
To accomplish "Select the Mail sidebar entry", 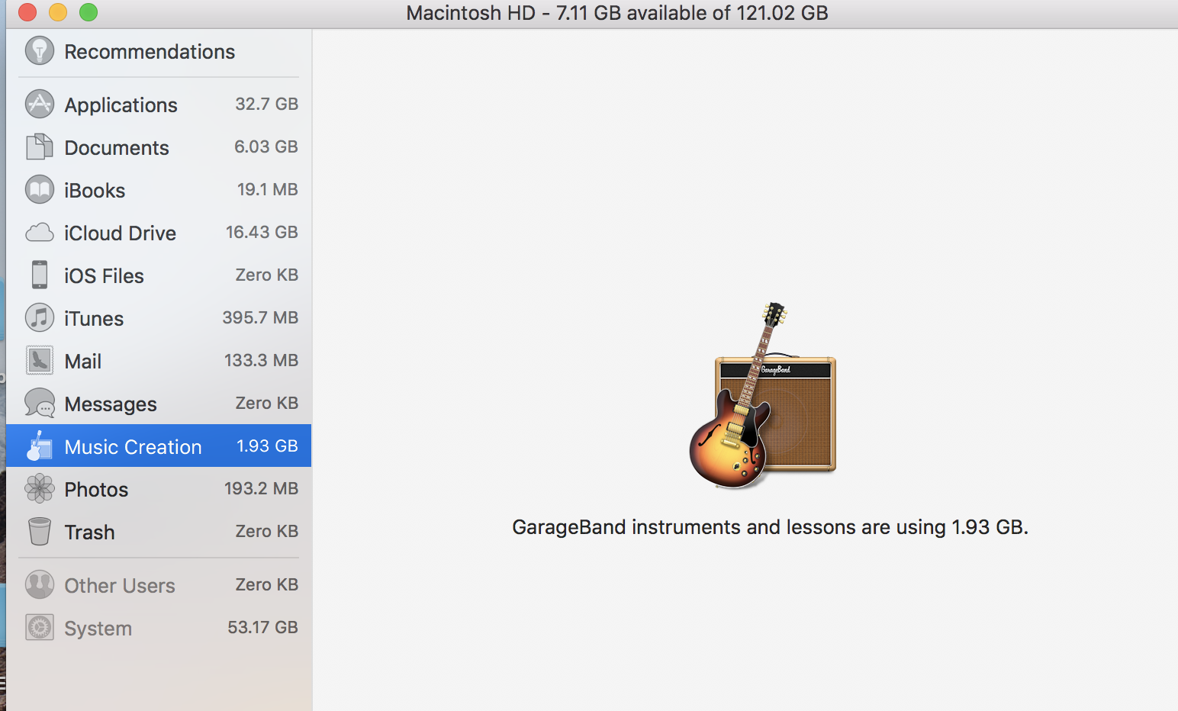I will pos(159,360).
